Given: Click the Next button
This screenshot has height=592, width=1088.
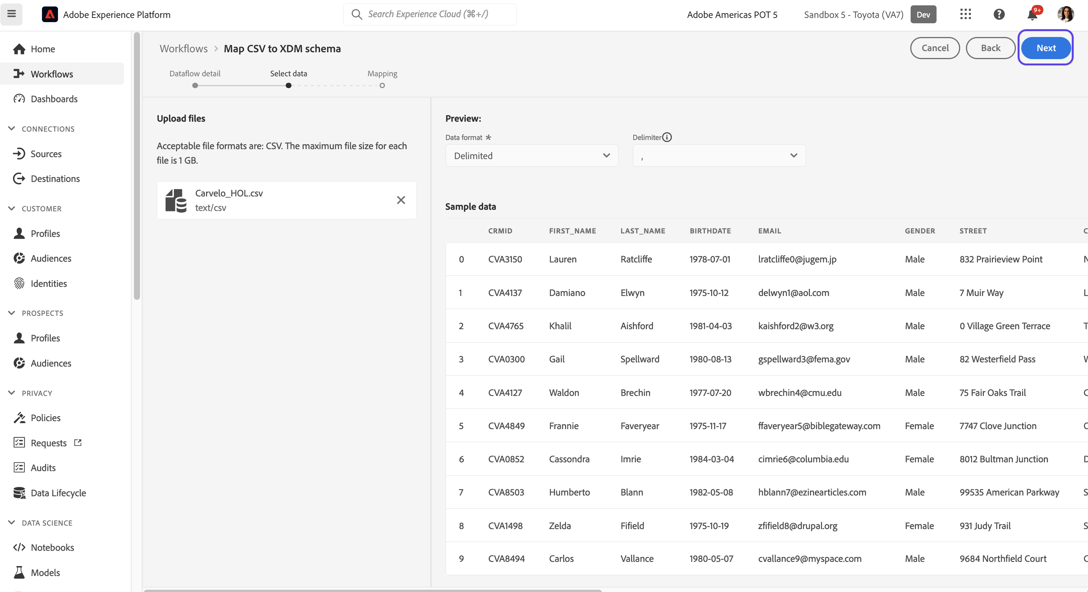Looking at the screenshot, I should [1046, 48].
